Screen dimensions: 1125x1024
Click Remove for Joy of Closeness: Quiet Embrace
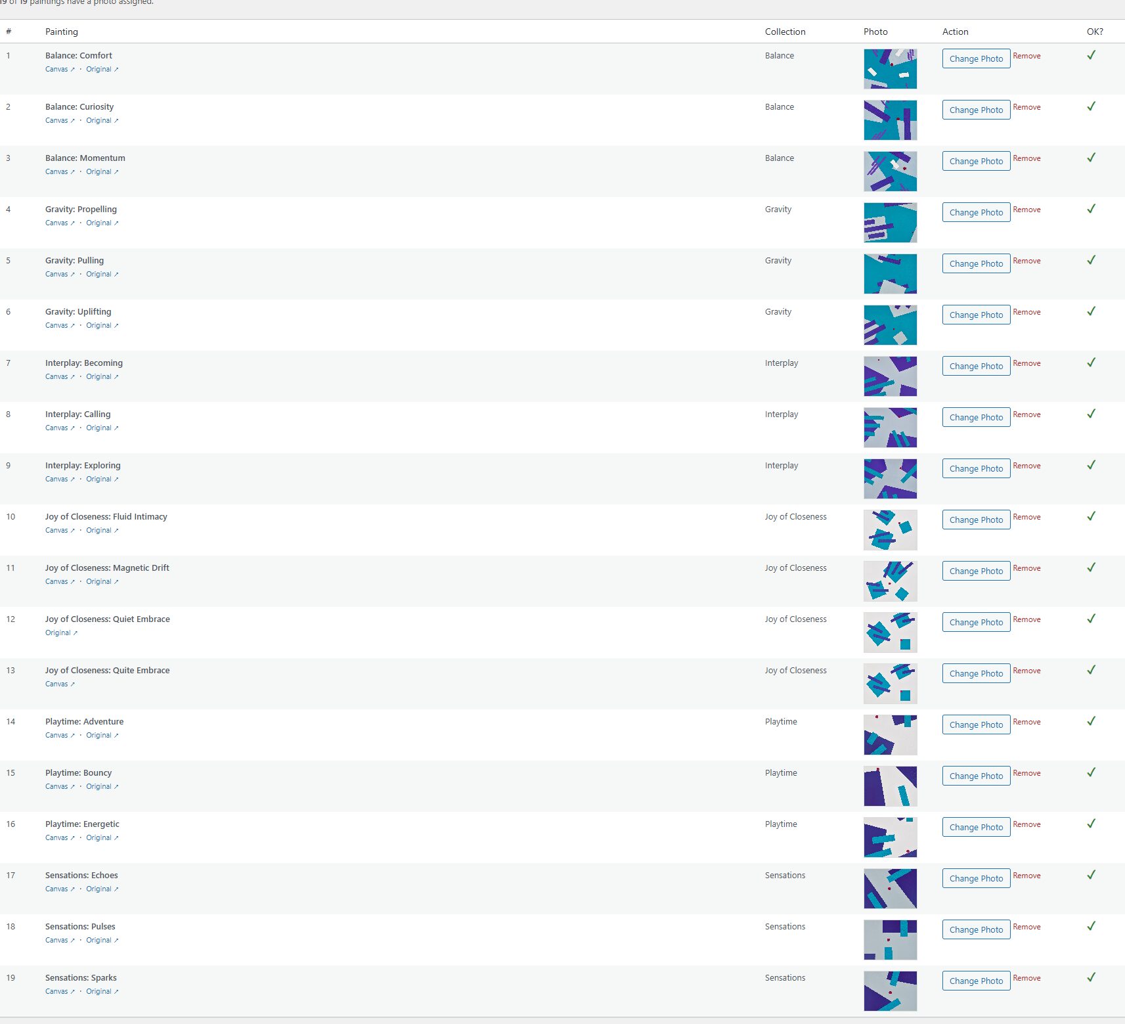(1026, 619)
